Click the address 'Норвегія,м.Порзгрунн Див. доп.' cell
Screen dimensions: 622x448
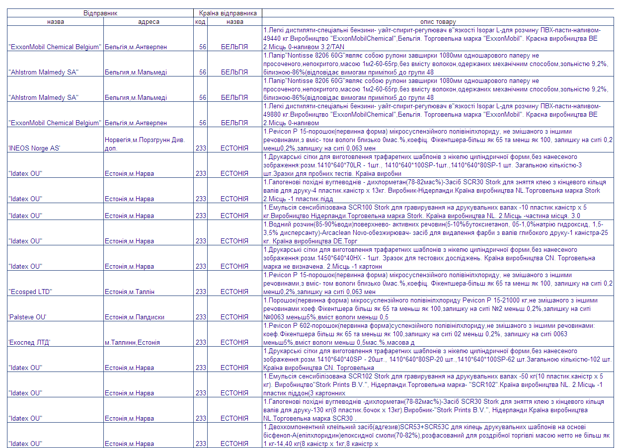tap(149, 140)
